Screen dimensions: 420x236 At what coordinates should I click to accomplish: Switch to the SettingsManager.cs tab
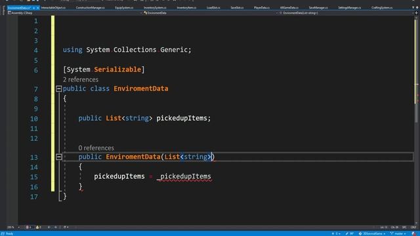(x=350, y=8)
